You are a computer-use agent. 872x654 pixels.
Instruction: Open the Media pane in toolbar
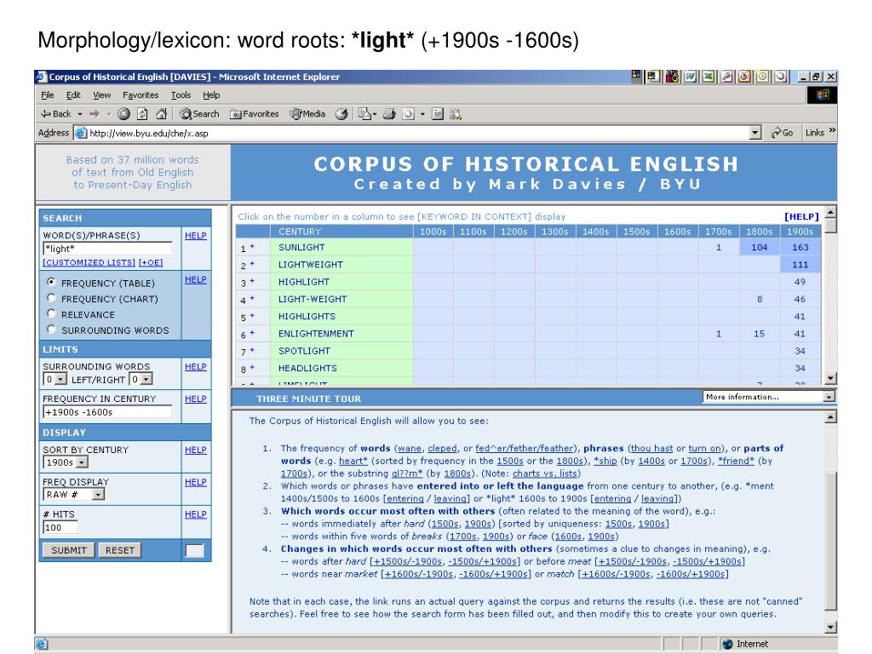pos(307,114)
